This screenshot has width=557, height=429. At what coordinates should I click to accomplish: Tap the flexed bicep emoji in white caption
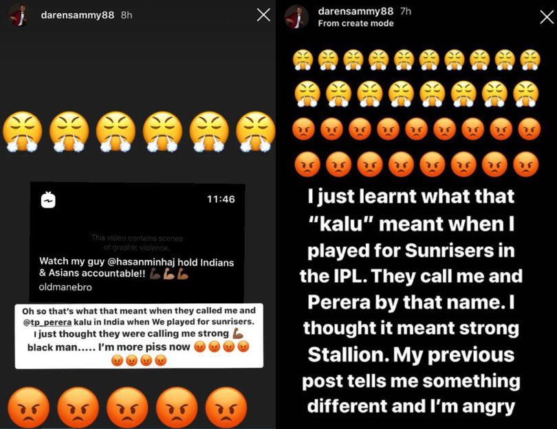tap(238, 333)
